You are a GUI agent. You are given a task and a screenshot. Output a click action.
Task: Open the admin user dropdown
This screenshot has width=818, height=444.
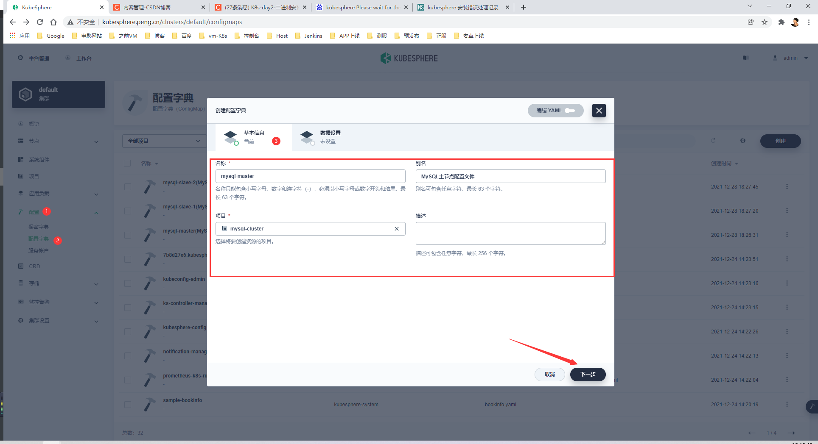coord(790,58)
